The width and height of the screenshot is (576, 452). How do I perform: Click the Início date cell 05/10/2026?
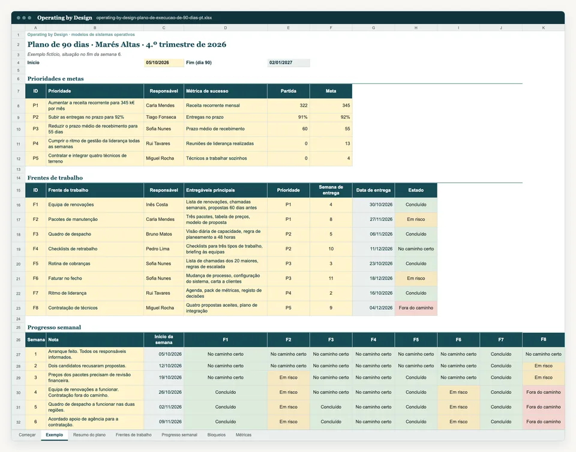[163, 63]
